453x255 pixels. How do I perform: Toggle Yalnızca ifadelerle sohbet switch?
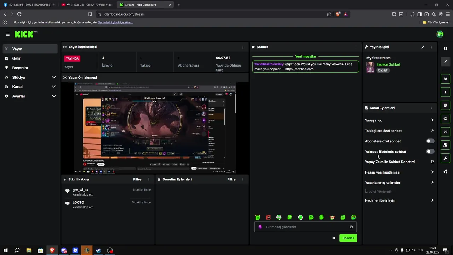tap(430, 151)
